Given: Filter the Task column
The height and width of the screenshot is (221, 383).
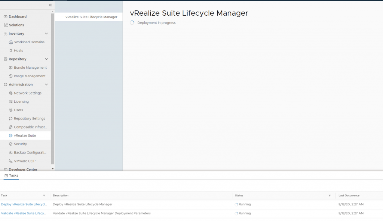Looking at the screenshot, I should click(44, 196).
